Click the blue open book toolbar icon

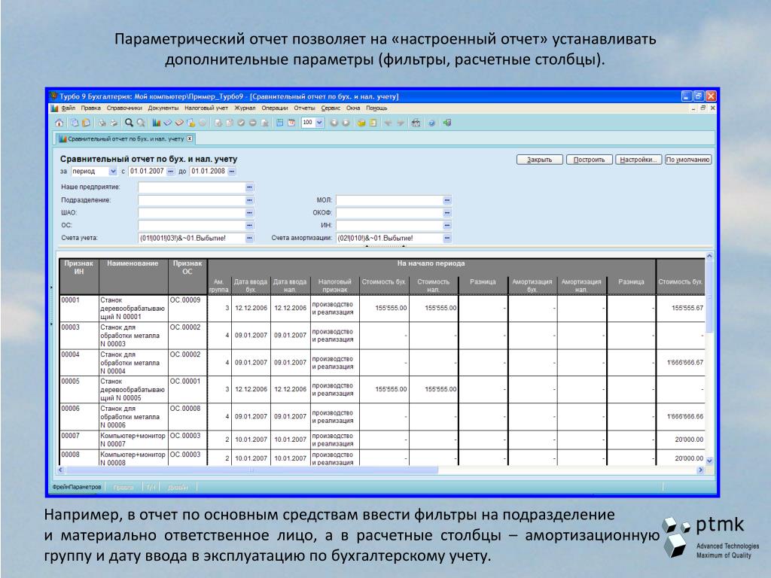point(168,123)
